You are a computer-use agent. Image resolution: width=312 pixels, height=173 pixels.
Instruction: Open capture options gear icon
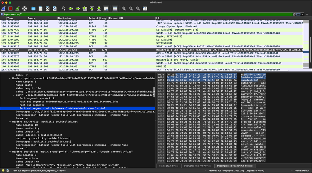[25, 9]
